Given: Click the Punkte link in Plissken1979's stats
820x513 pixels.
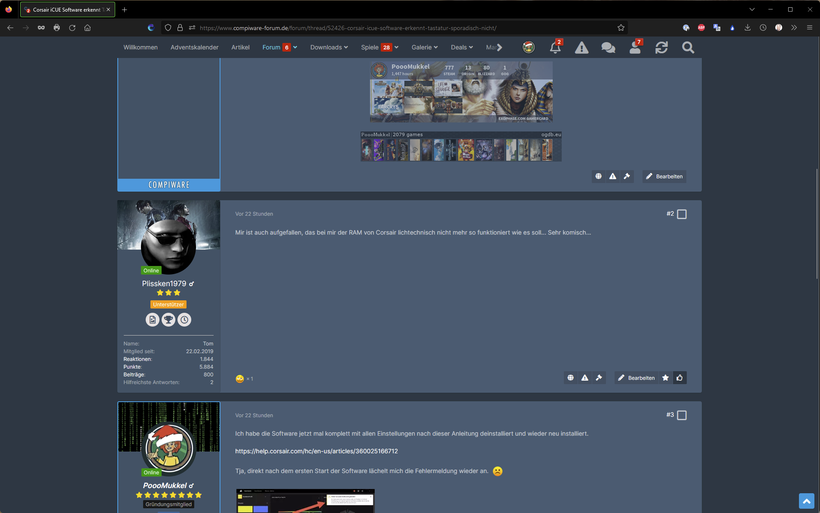Looking at the screenshot, I should point(132,367).
